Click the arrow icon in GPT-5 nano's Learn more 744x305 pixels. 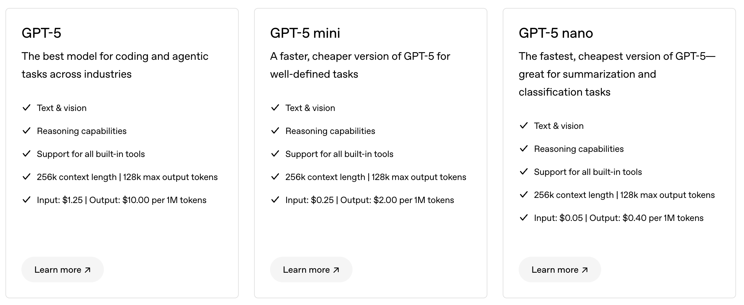(585, 270)
